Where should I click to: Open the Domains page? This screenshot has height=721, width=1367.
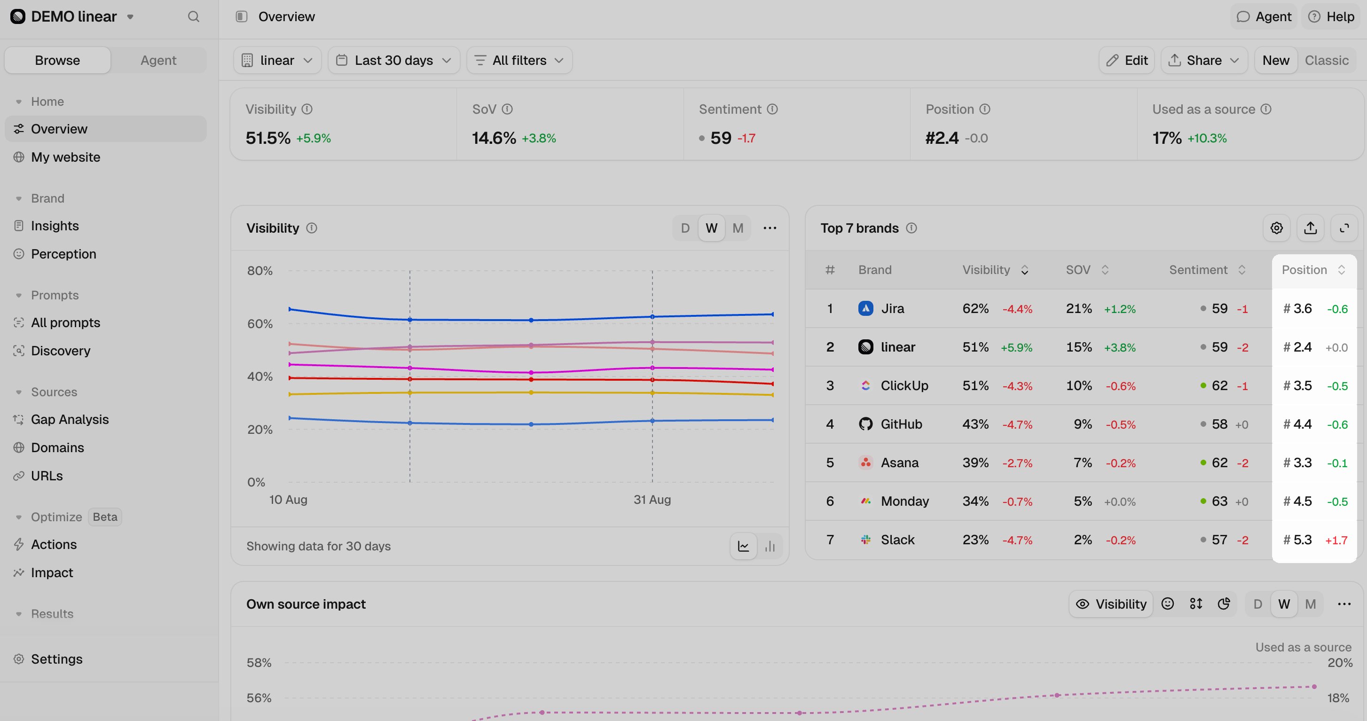pyautogui.click(x=106, y=447)
